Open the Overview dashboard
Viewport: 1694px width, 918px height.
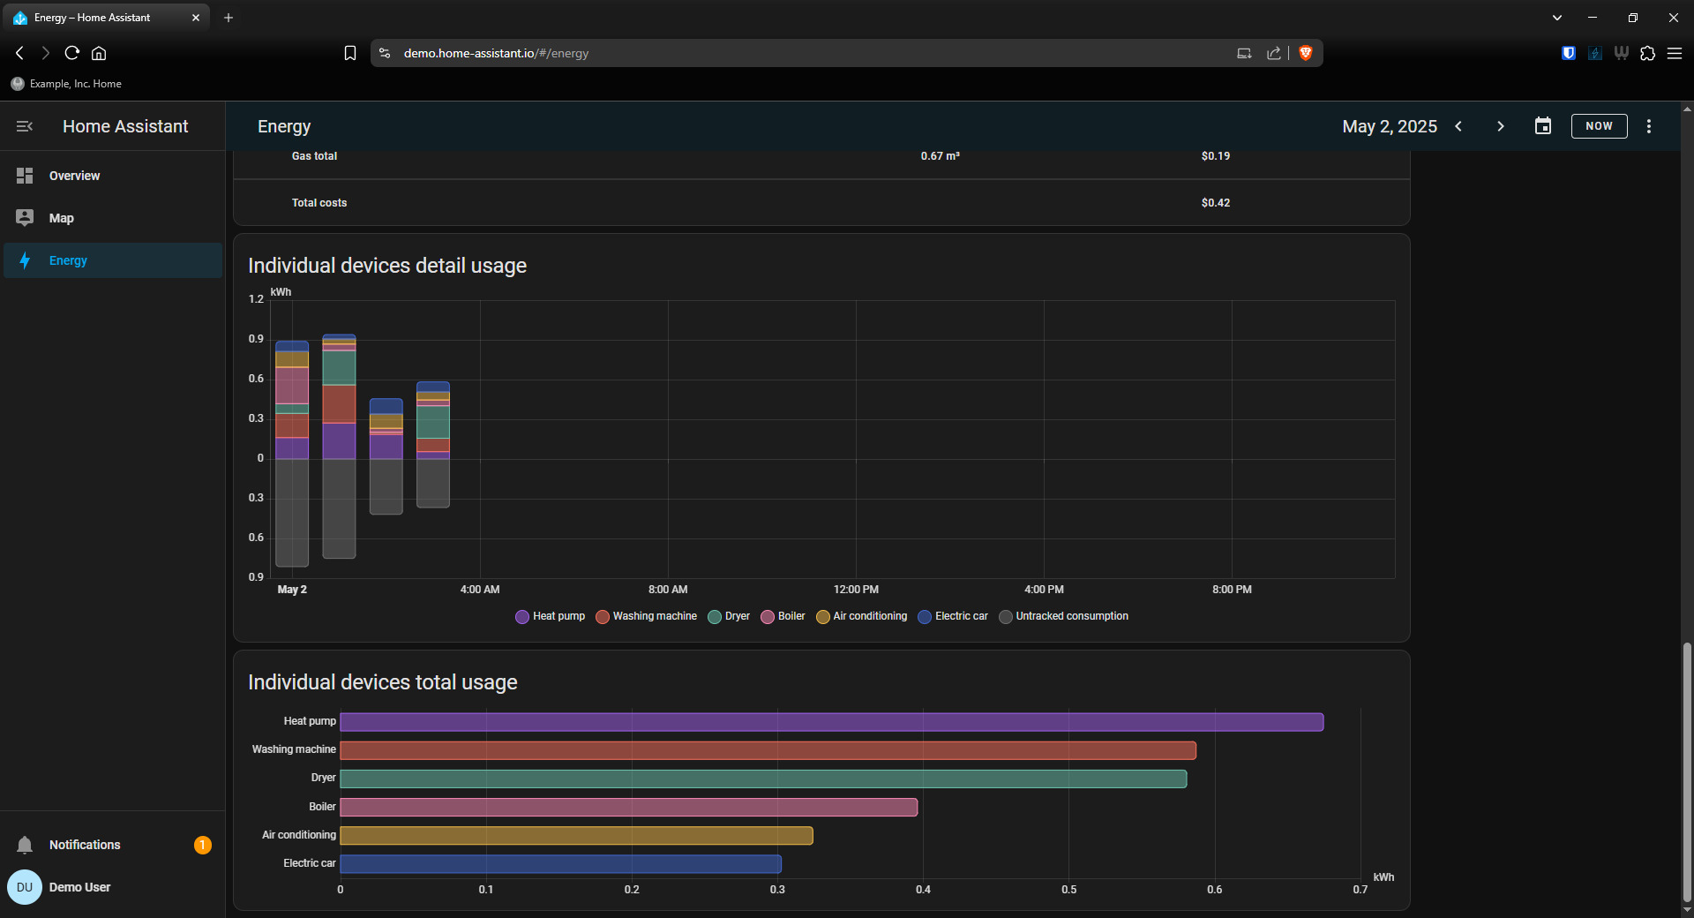(74, 176)
